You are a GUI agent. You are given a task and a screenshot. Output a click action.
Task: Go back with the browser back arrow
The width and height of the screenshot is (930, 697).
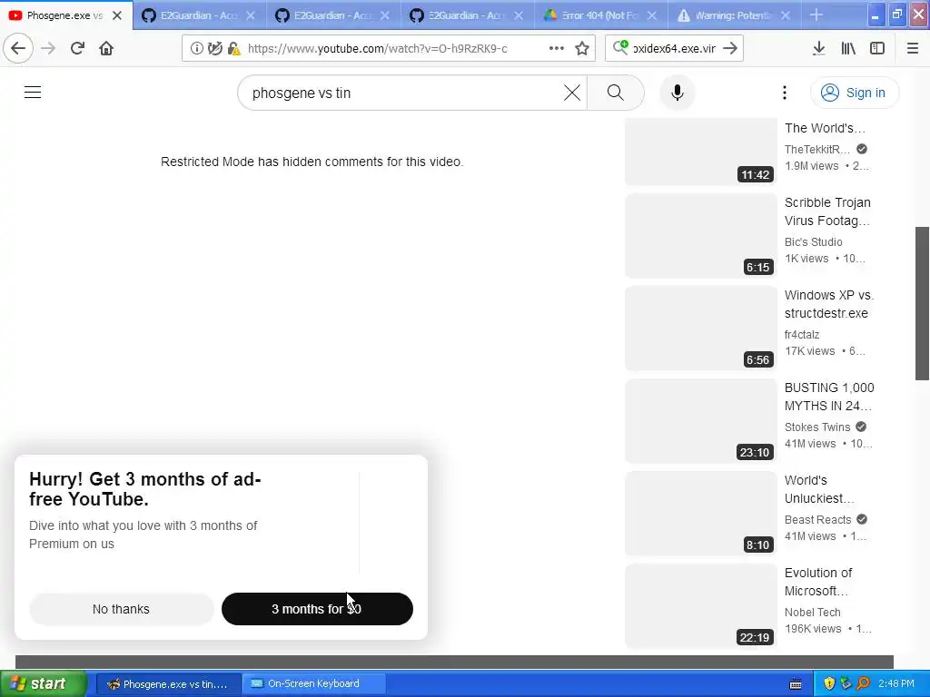[18, 49]
